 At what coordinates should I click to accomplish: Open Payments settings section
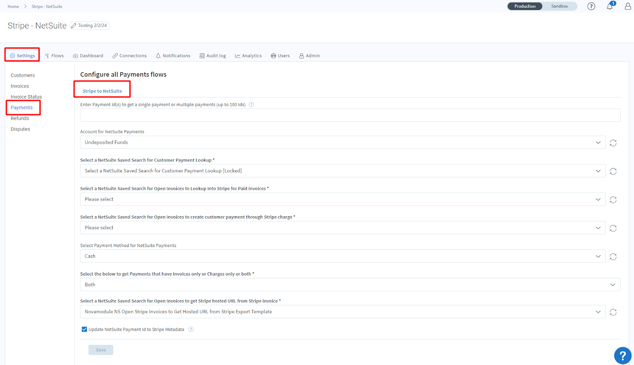(22, 108)
